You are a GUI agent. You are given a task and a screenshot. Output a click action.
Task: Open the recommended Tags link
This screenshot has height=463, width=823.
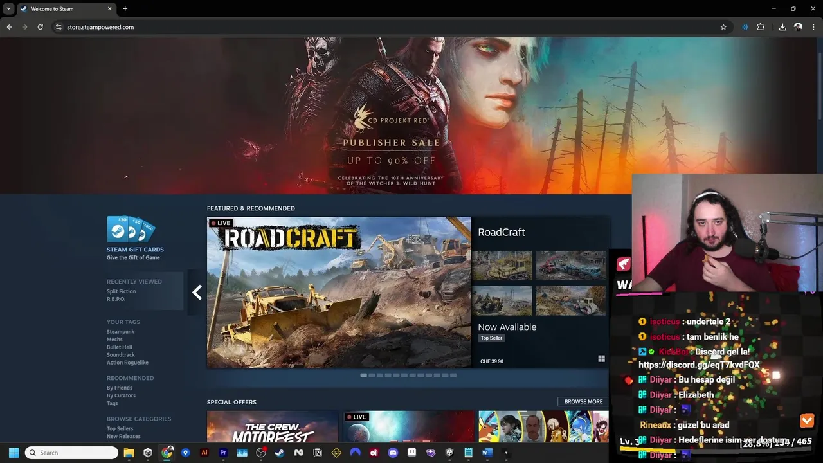coord(113,403)
